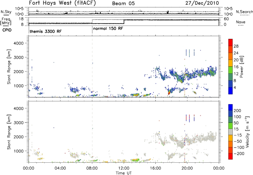This screenshot has height=175, width=253.
Task: Click the '16:00' time tick label
Action: (155, 168)
